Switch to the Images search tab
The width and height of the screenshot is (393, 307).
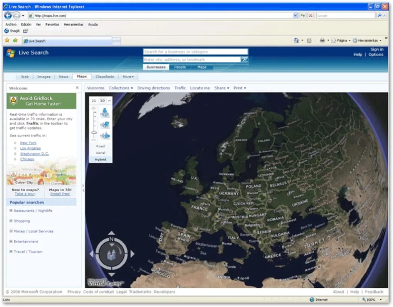[44, 77]
